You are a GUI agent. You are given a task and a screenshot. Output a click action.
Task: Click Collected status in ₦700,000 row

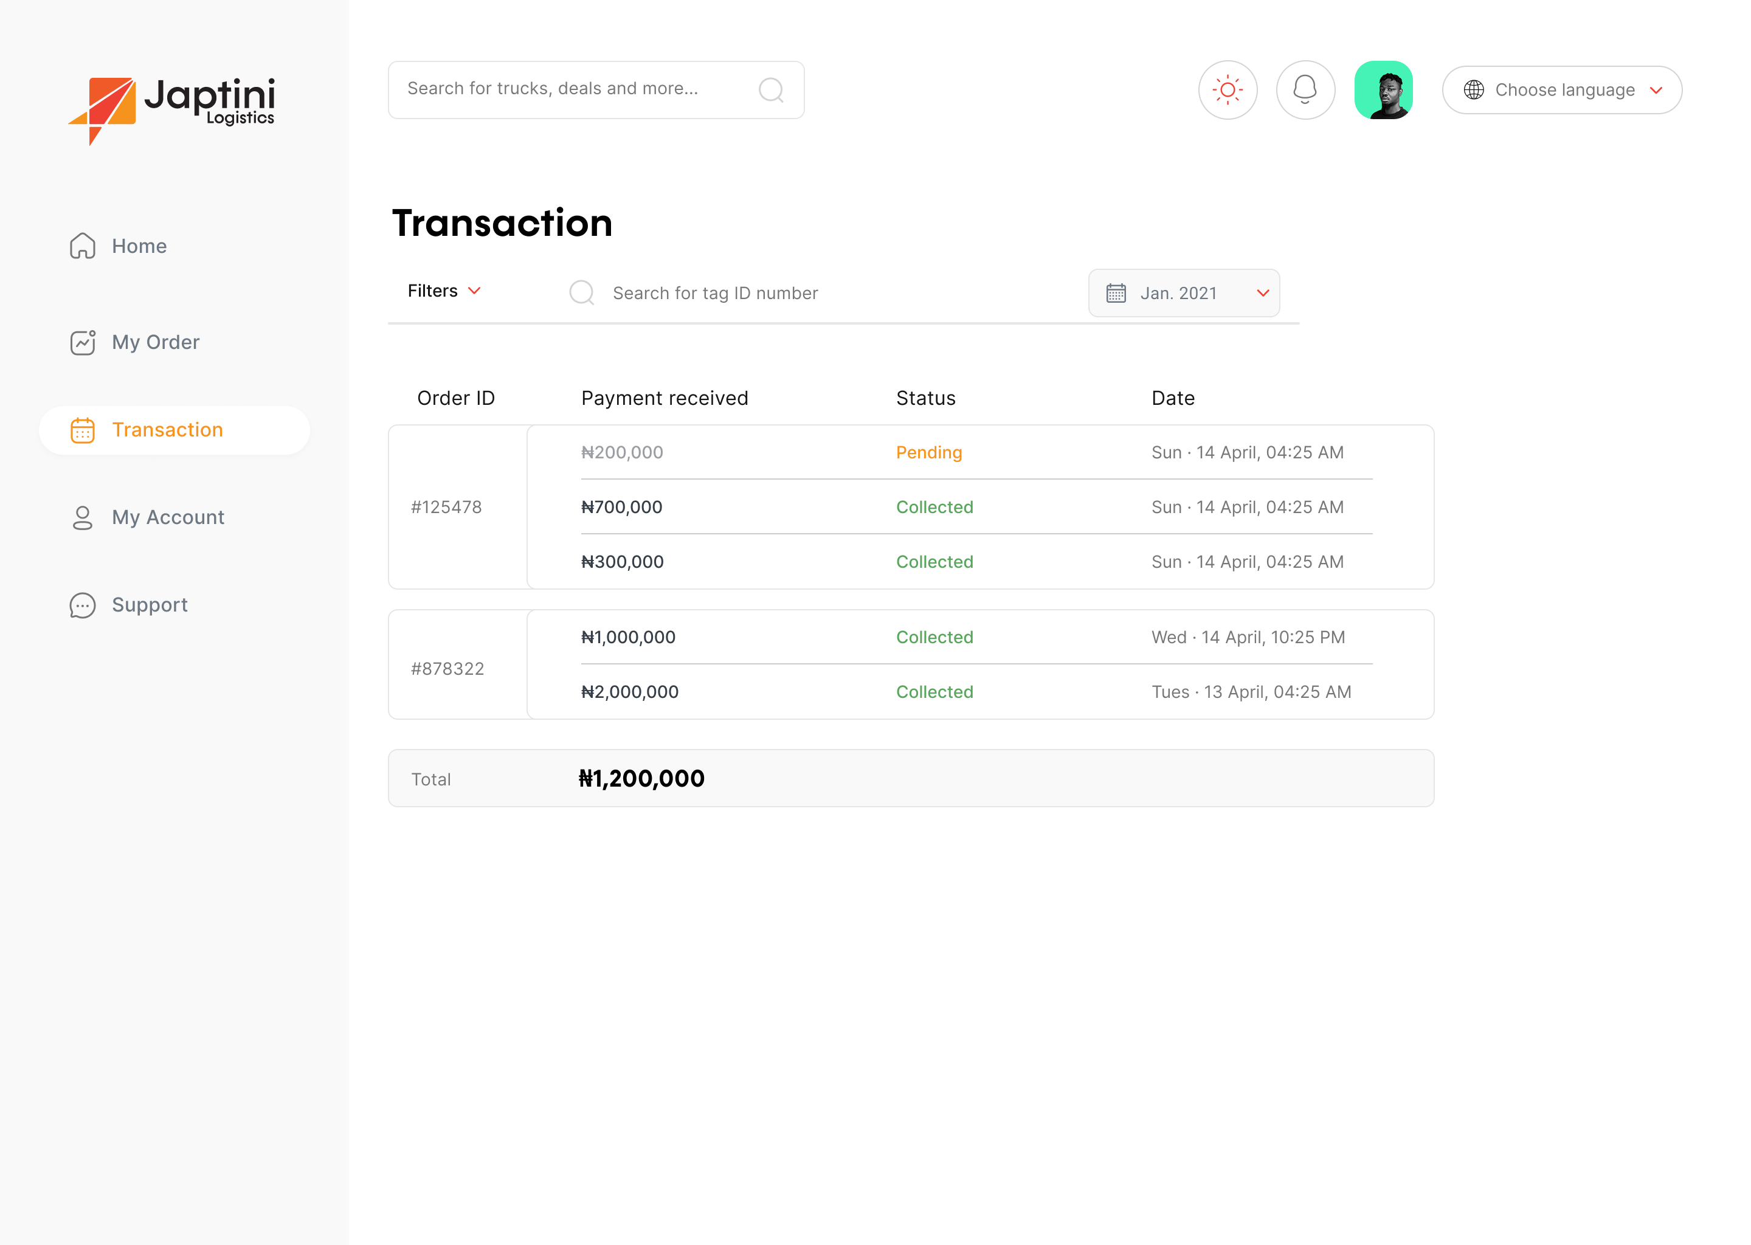(934, 508)
